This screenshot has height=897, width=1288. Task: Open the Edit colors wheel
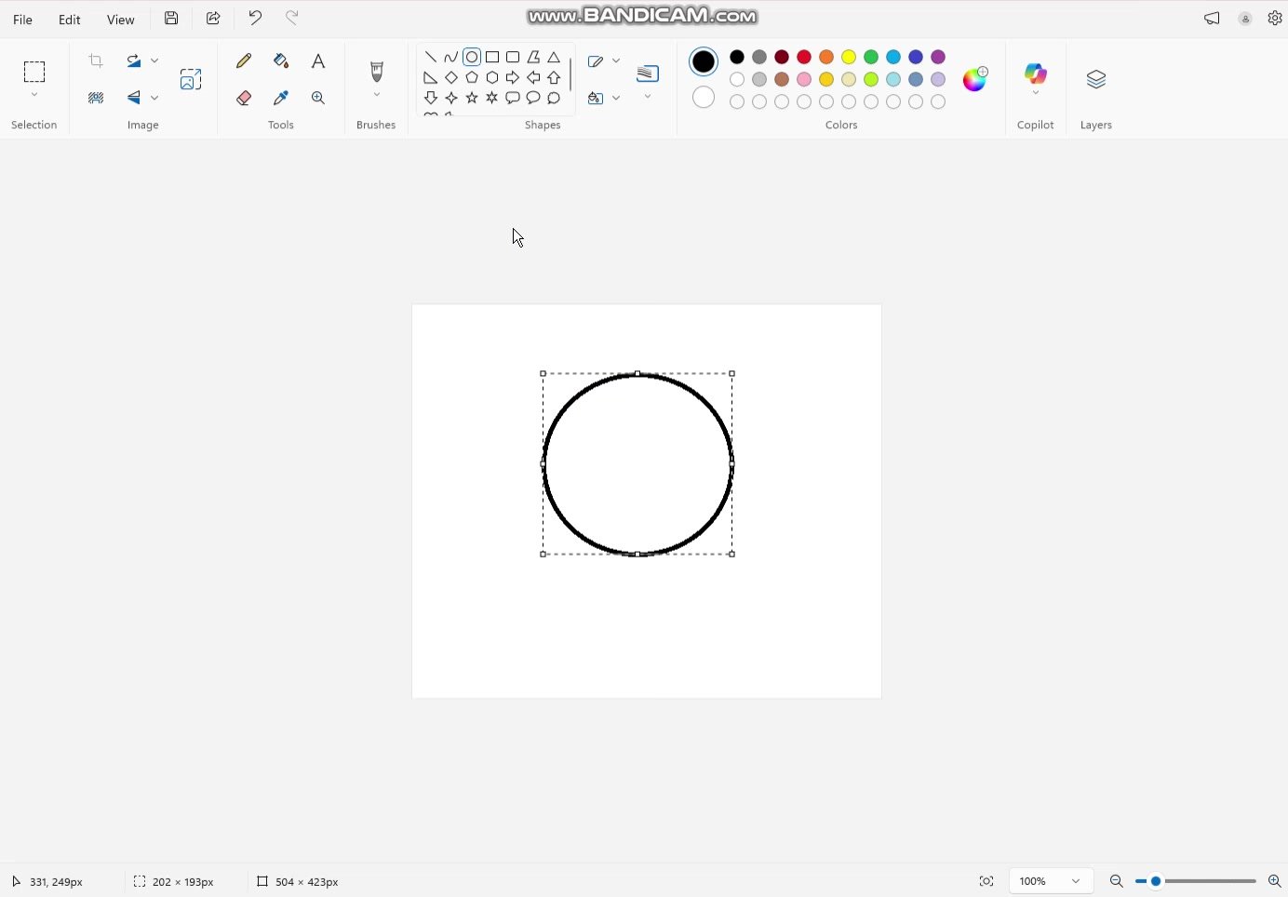tap(974, 79)
